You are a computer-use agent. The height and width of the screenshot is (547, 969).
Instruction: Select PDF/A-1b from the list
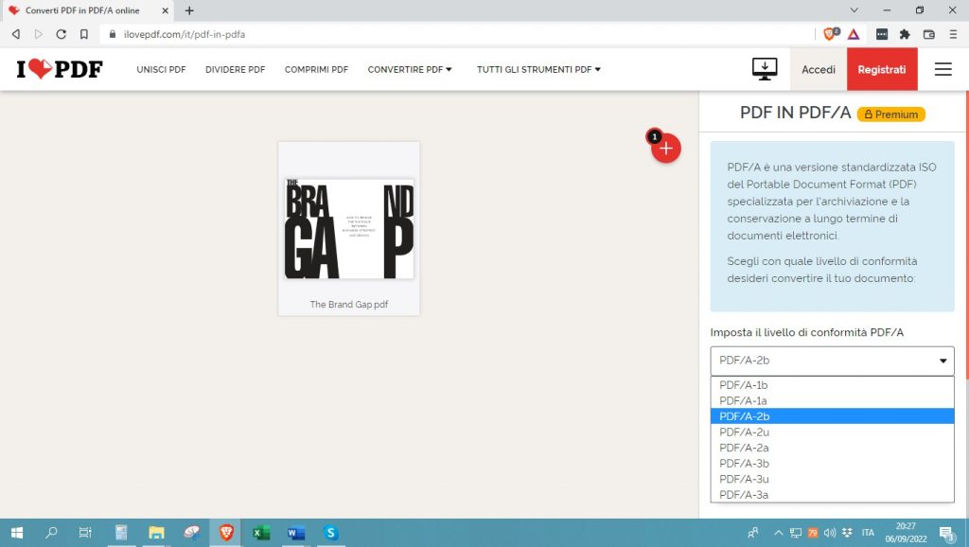(743, 385)
